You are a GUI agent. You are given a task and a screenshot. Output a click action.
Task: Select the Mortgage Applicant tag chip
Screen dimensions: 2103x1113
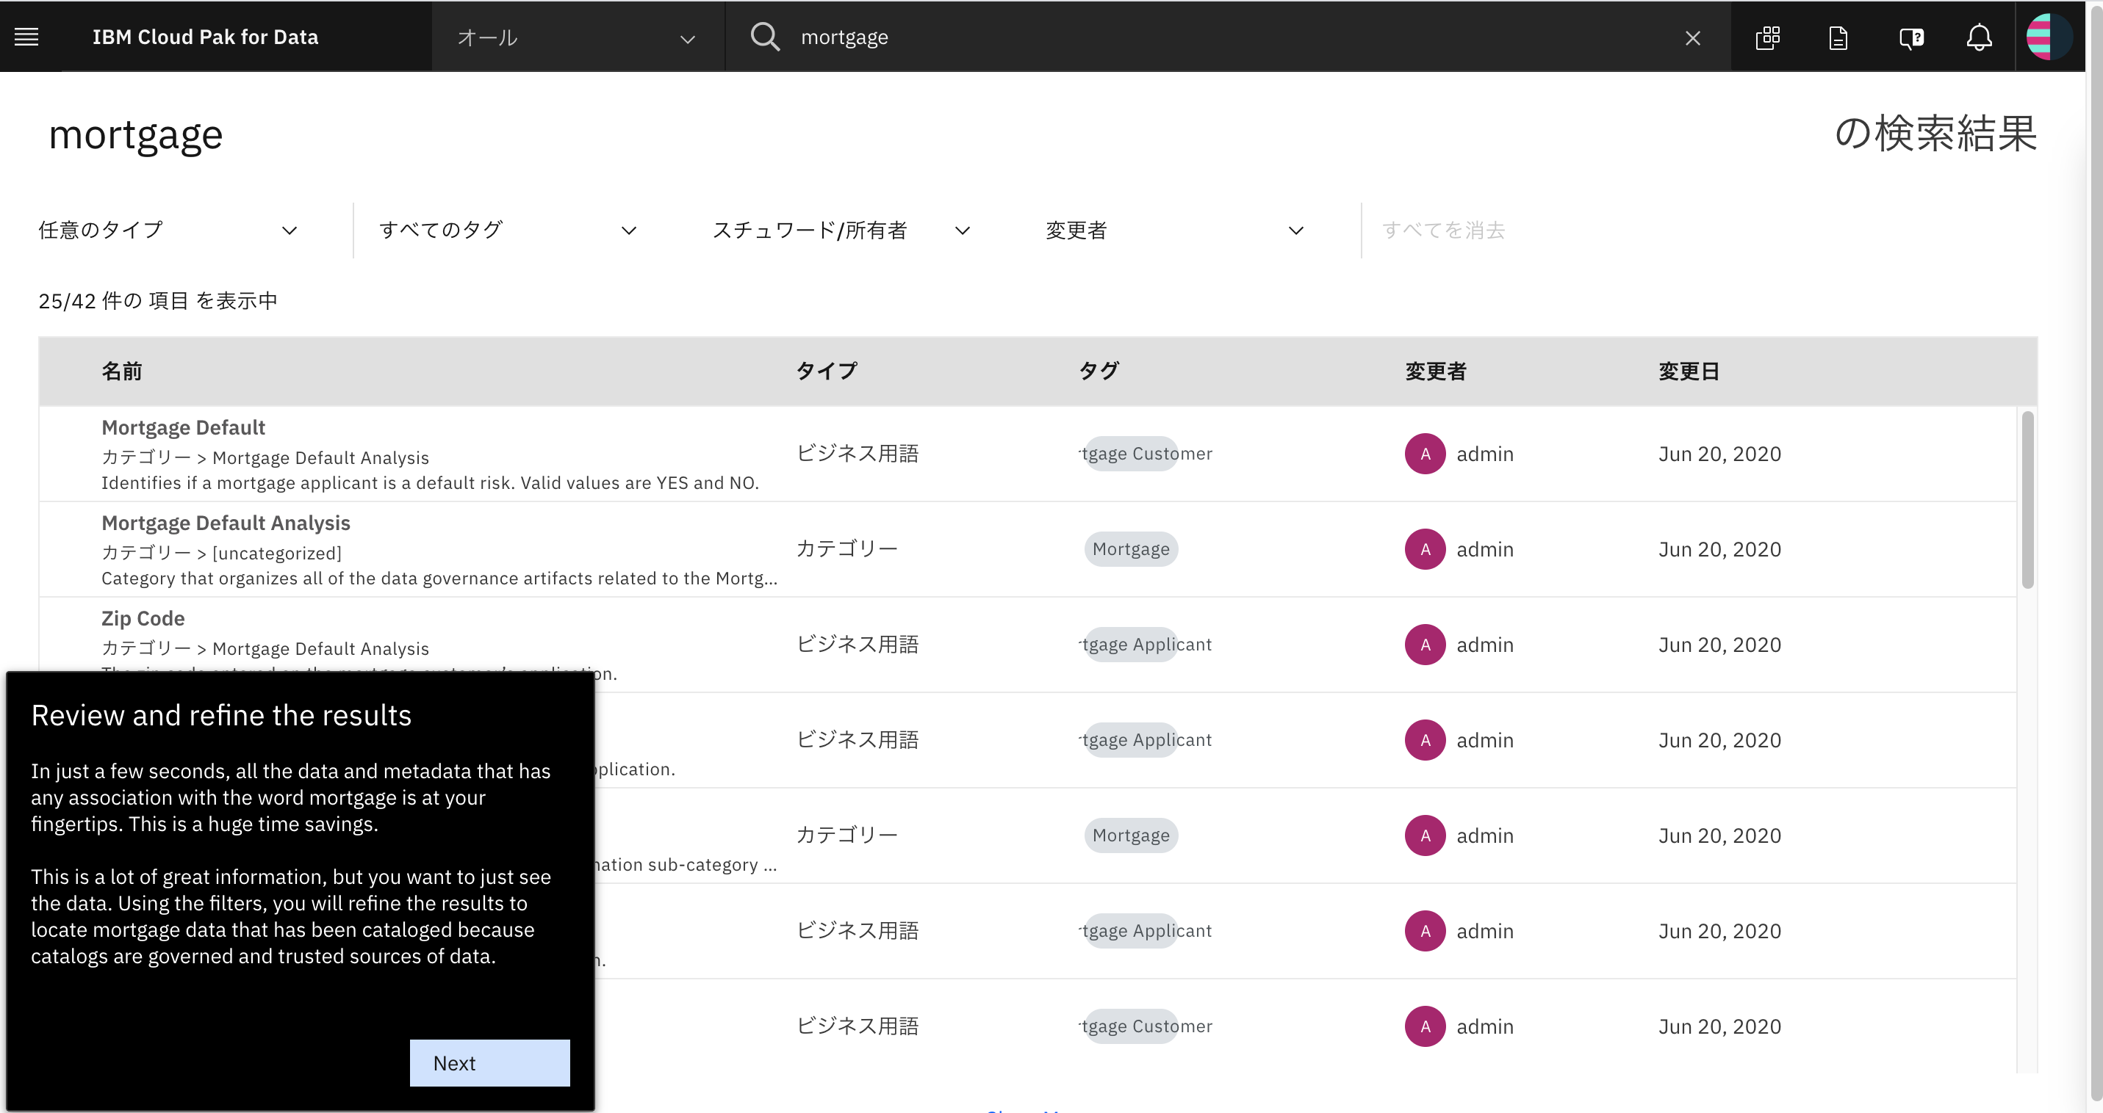coord(1143,644)
